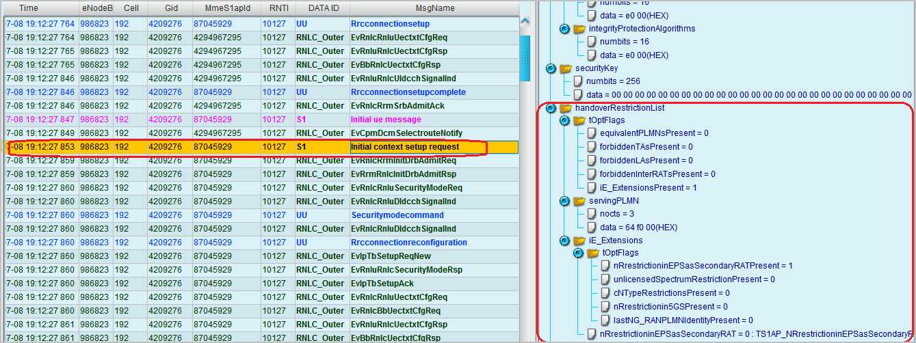
Task: Click the securityKey folder icon
Action: 565,68
